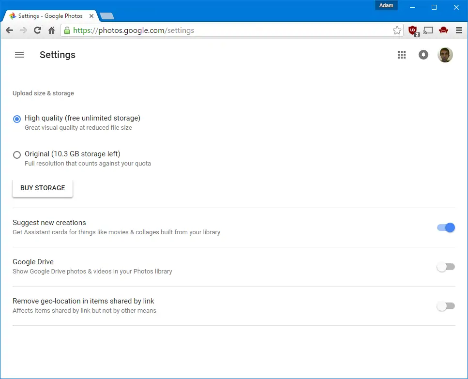Click 'Full resolution that counts against your quota'
Screen dimensions: 468x379
[88, 164]
